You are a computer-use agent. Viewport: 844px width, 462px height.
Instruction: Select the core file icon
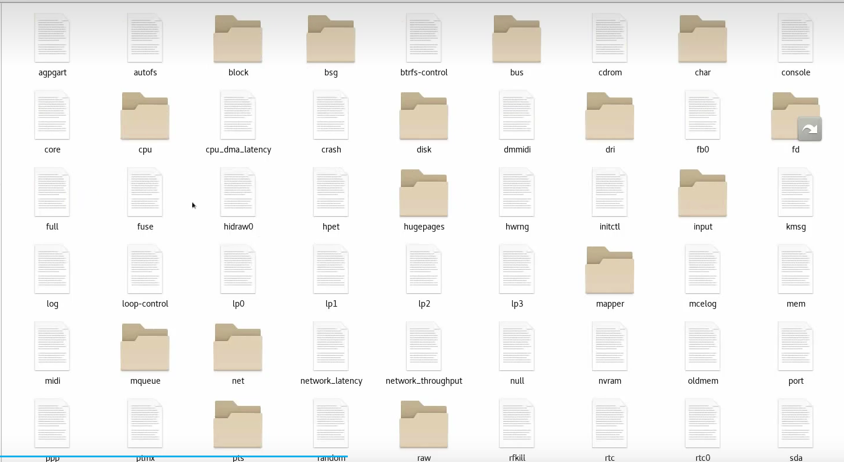click(x=52, y=115)
